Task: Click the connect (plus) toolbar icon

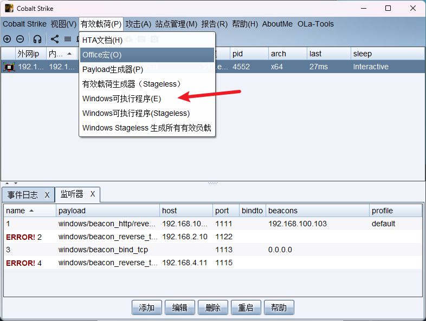Action: tap(7, 39)
